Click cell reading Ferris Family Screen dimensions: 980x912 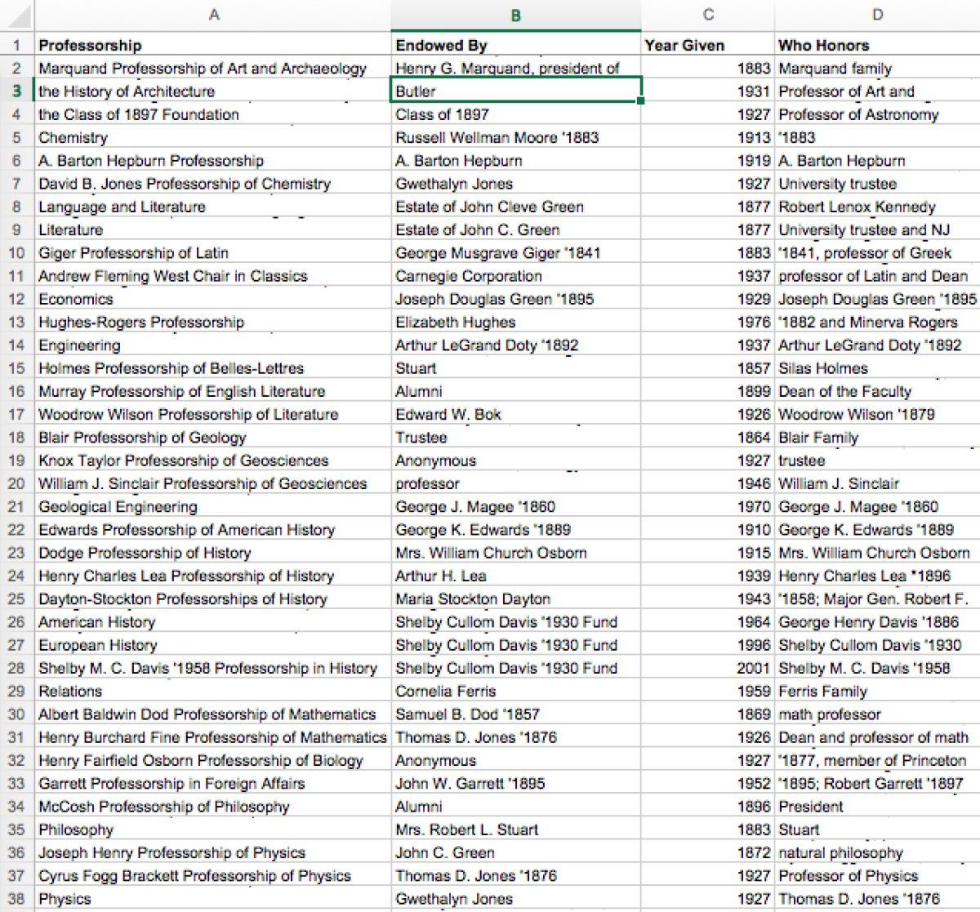coord(877,691)
